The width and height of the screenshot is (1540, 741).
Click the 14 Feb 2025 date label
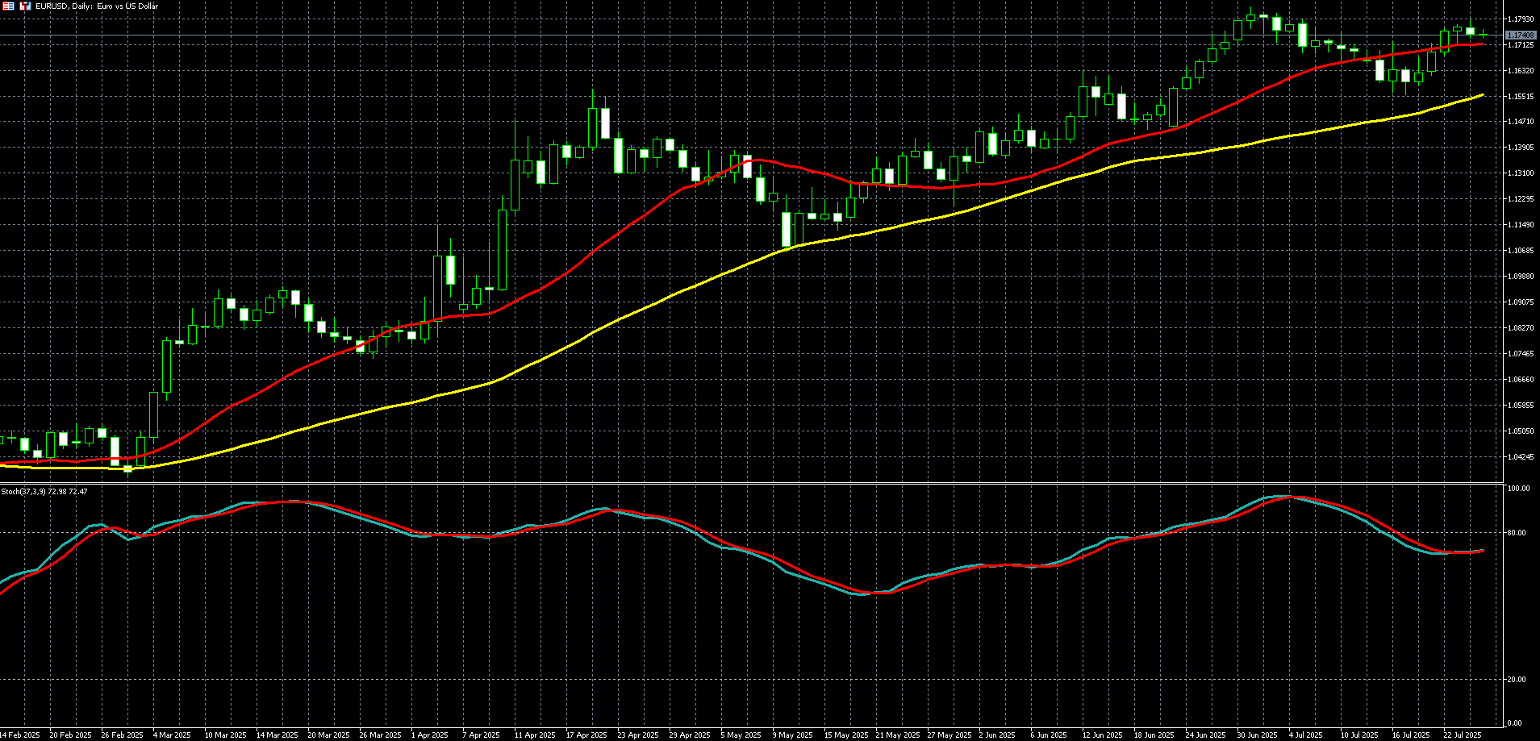click(19, 735)
